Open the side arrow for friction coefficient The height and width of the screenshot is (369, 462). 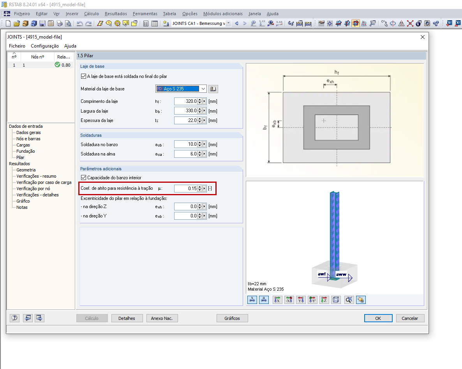204,188
